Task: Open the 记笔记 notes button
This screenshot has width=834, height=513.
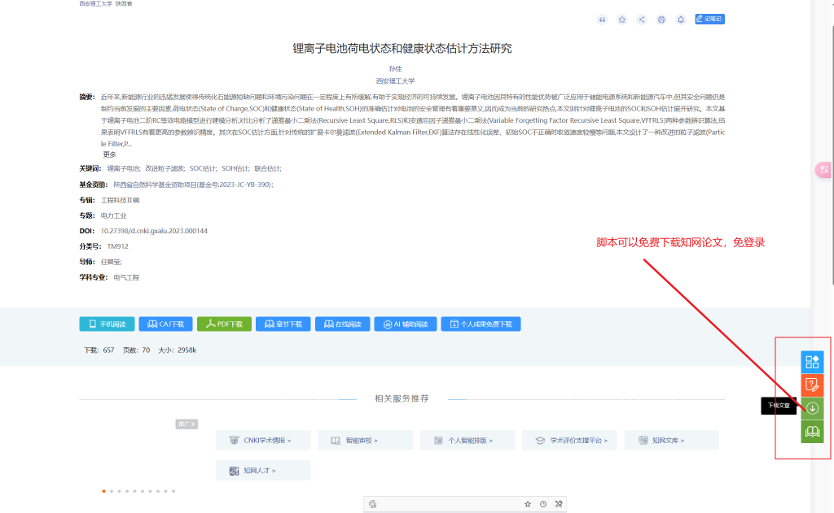Action: click(x=710, y=19)
